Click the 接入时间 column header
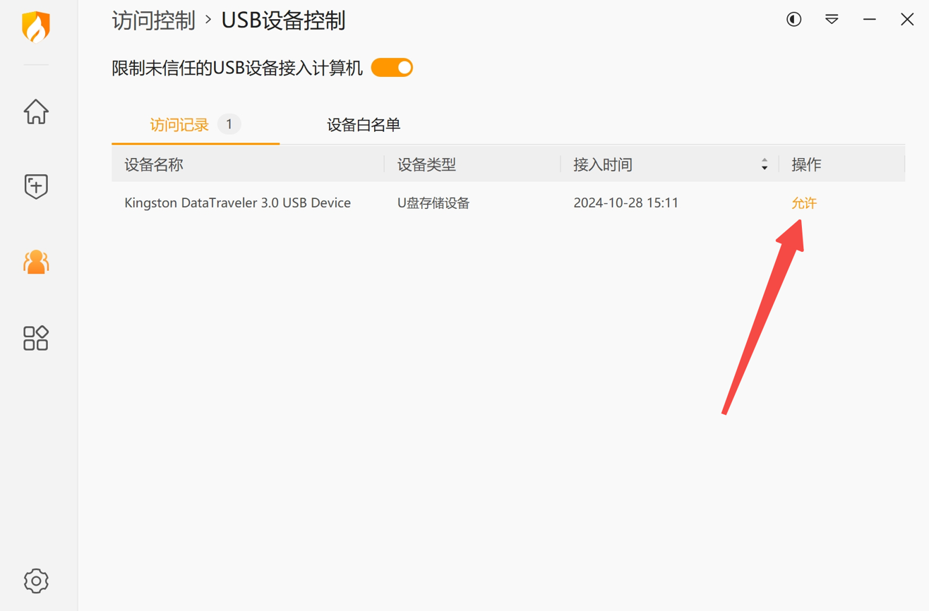The width and height of the screenshot is (929, 611). point(603,164)
